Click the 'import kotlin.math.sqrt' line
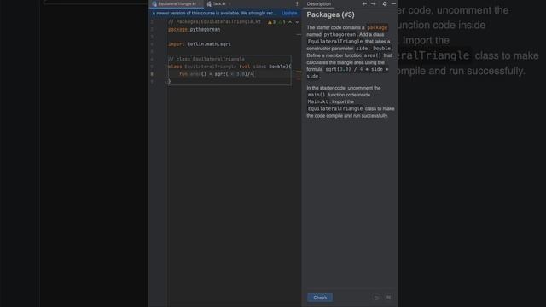Screen dimensions: 546x307 200,44
